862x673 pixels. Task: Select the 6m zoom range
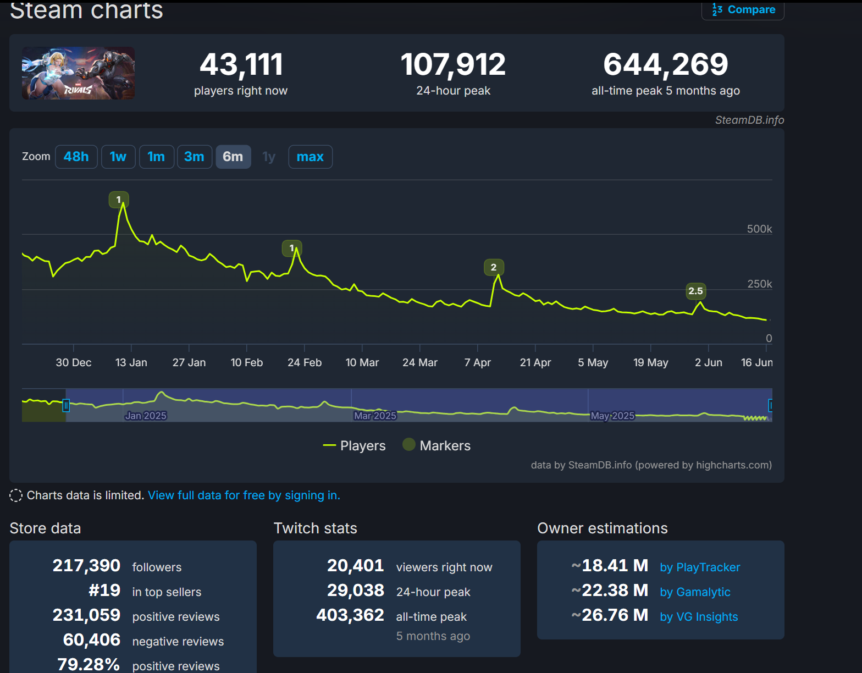(x=233, y=157)
